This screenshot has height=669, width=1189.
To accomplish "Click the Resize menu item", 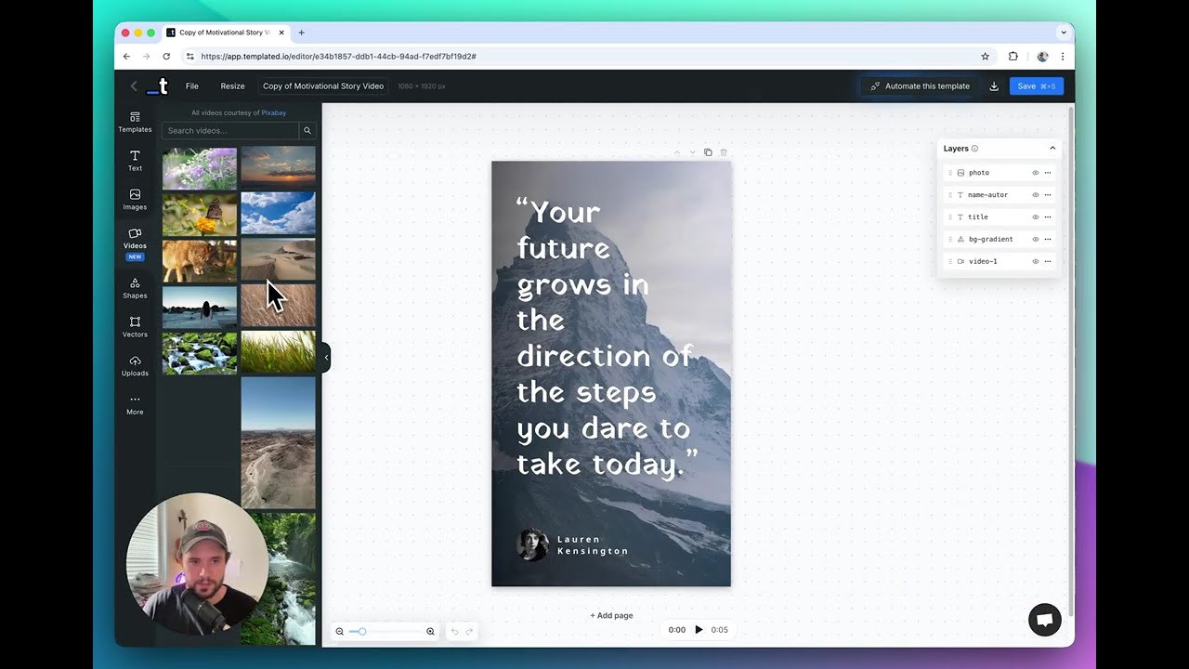I will click(232, 85).
